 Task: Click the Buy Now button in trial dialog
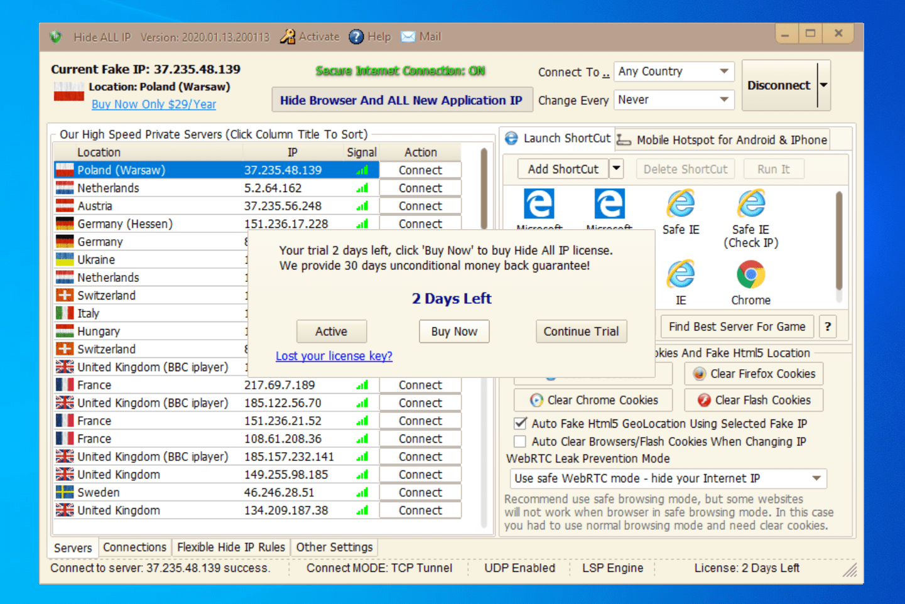454,332
